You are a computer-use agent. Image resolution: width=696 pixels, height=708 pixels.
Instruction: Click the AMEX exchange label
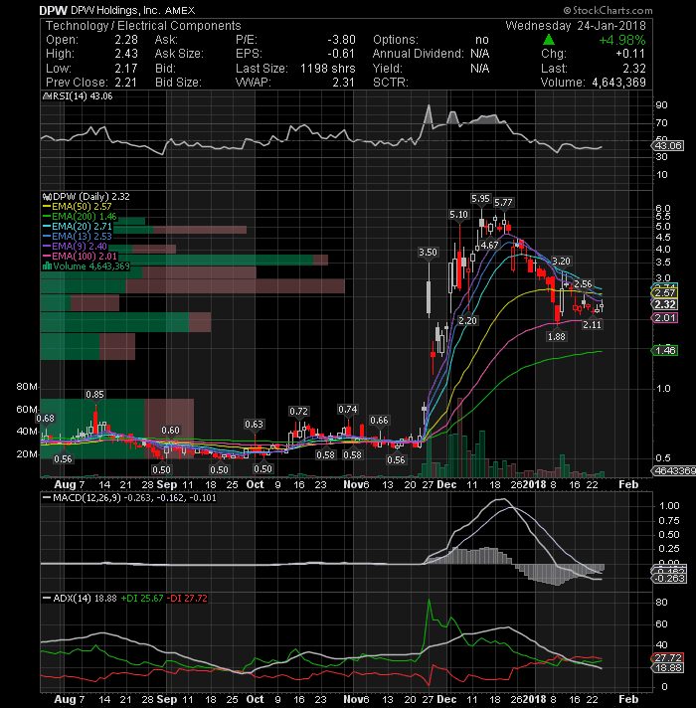(x=180, y=10)
